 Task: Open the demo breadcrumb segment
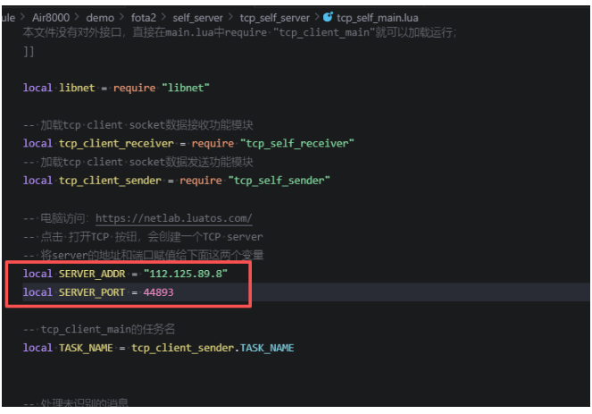point(100,17)
